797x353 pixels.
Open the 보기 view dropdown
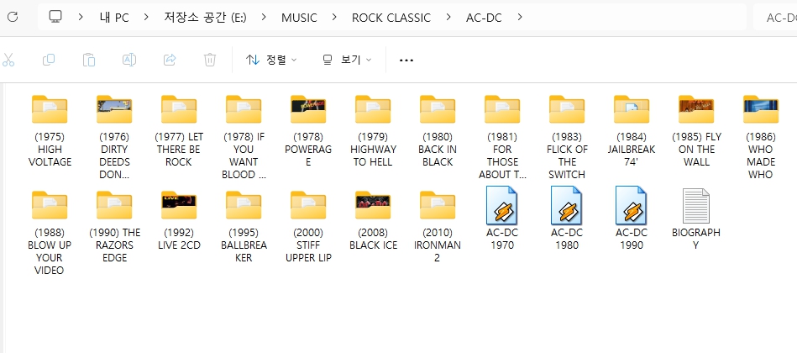coord(347,60)
